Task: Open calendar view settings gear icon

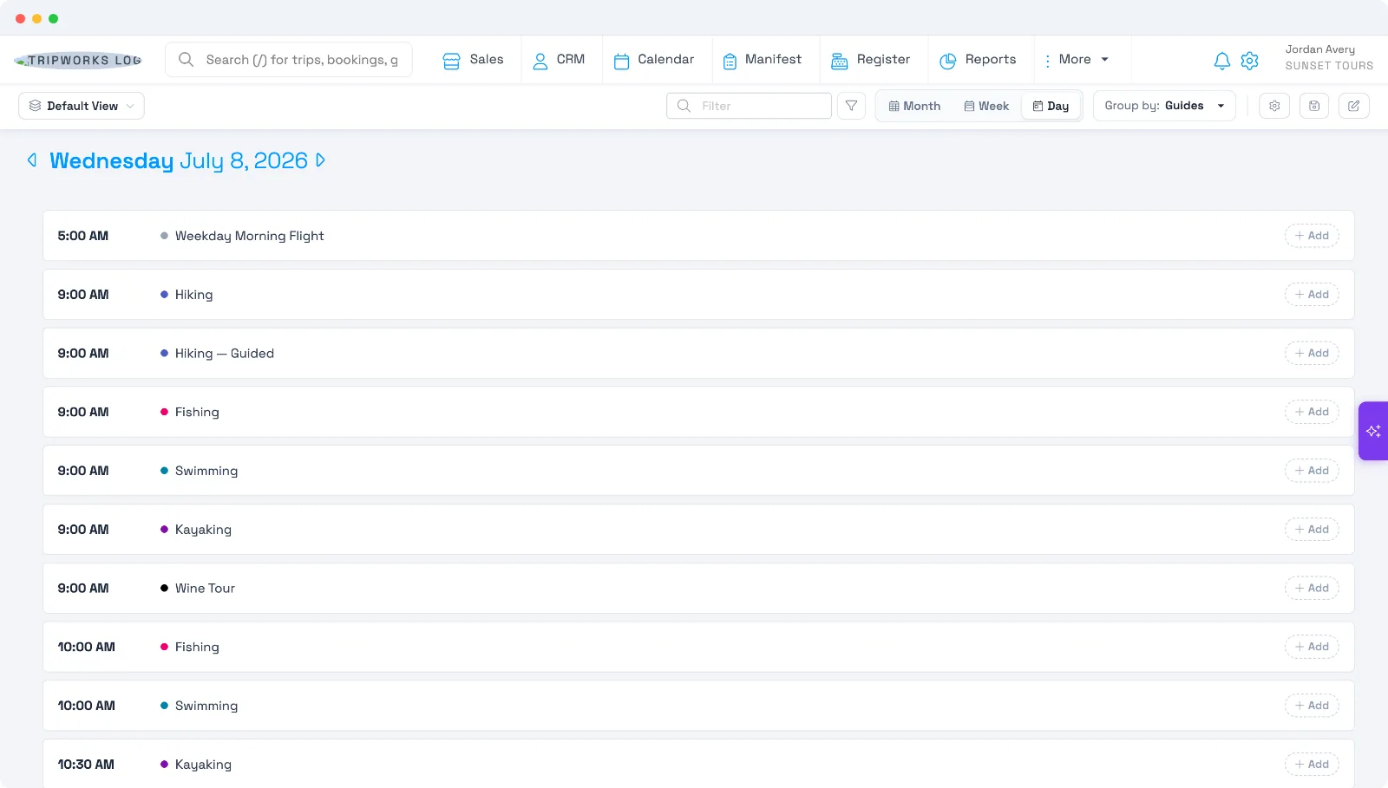Action: pyautogui.click(x=1274, y=106)
